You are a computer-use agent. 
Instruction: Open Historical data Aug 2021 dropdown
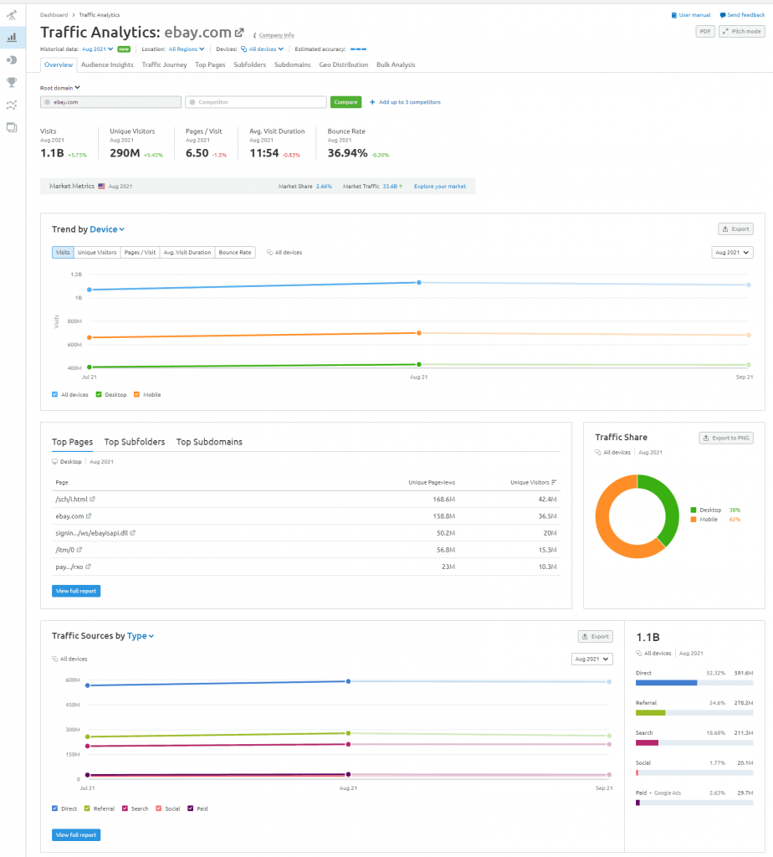97,49
